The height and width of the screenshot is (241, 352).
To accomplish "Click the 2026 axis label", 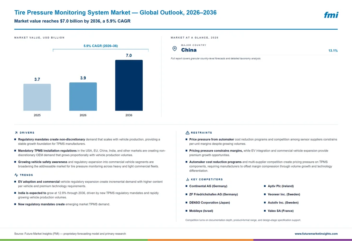I will (83, 115).
